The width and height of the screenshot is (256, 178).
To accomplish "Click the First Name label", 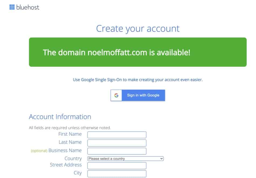I will point(70,134).
